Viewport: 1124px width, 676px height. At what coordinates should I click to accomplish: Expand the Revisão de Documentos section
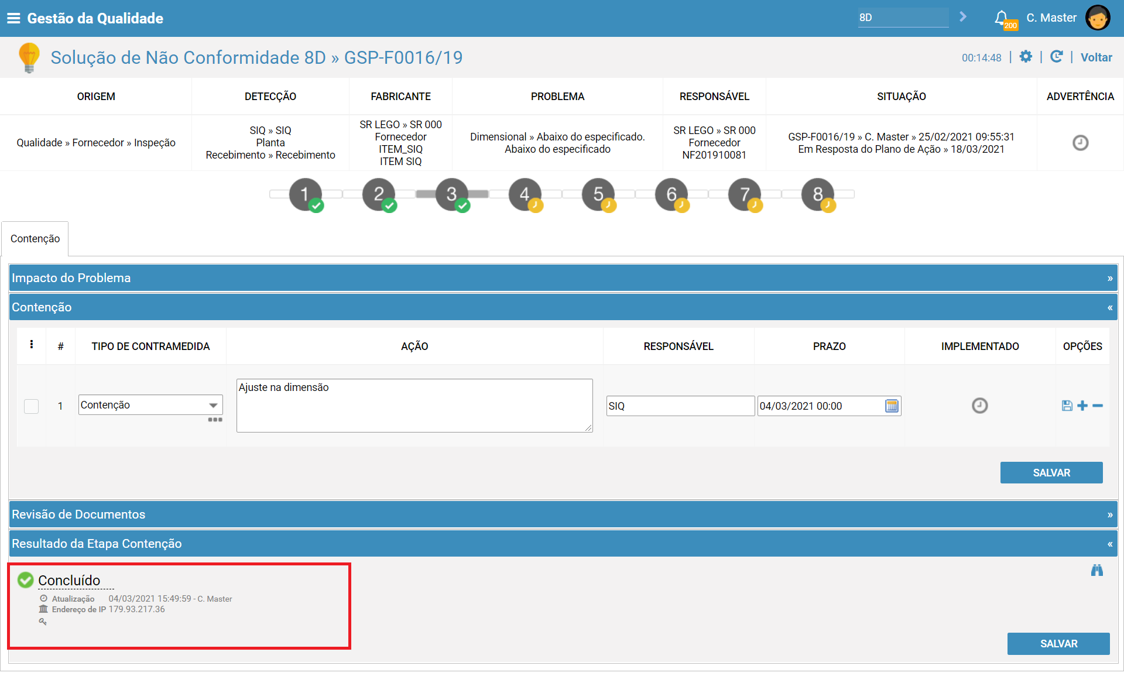563,514
